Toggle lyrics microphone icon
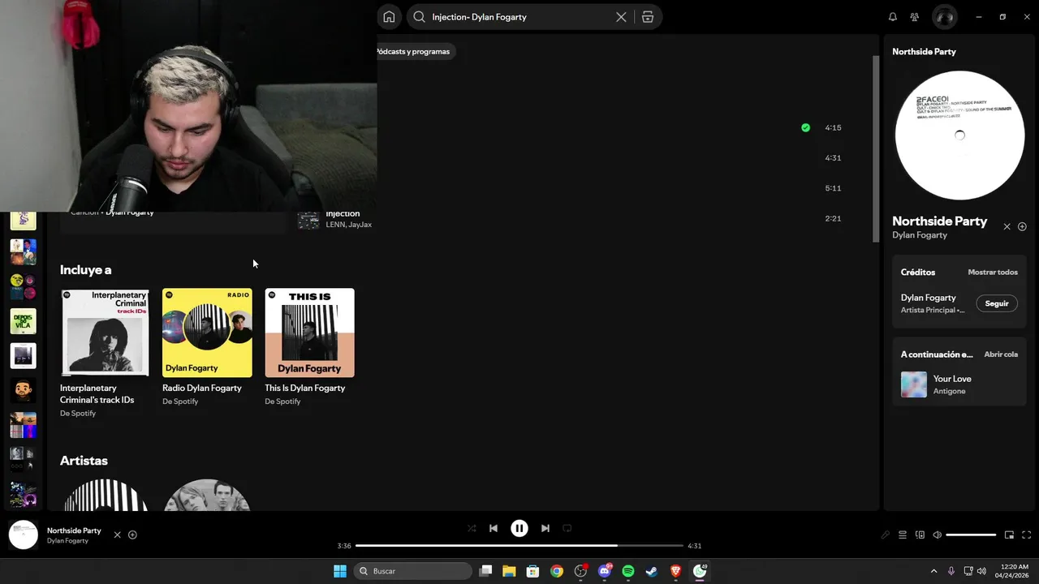This screenshot has width=1039, height=584. 886,535
